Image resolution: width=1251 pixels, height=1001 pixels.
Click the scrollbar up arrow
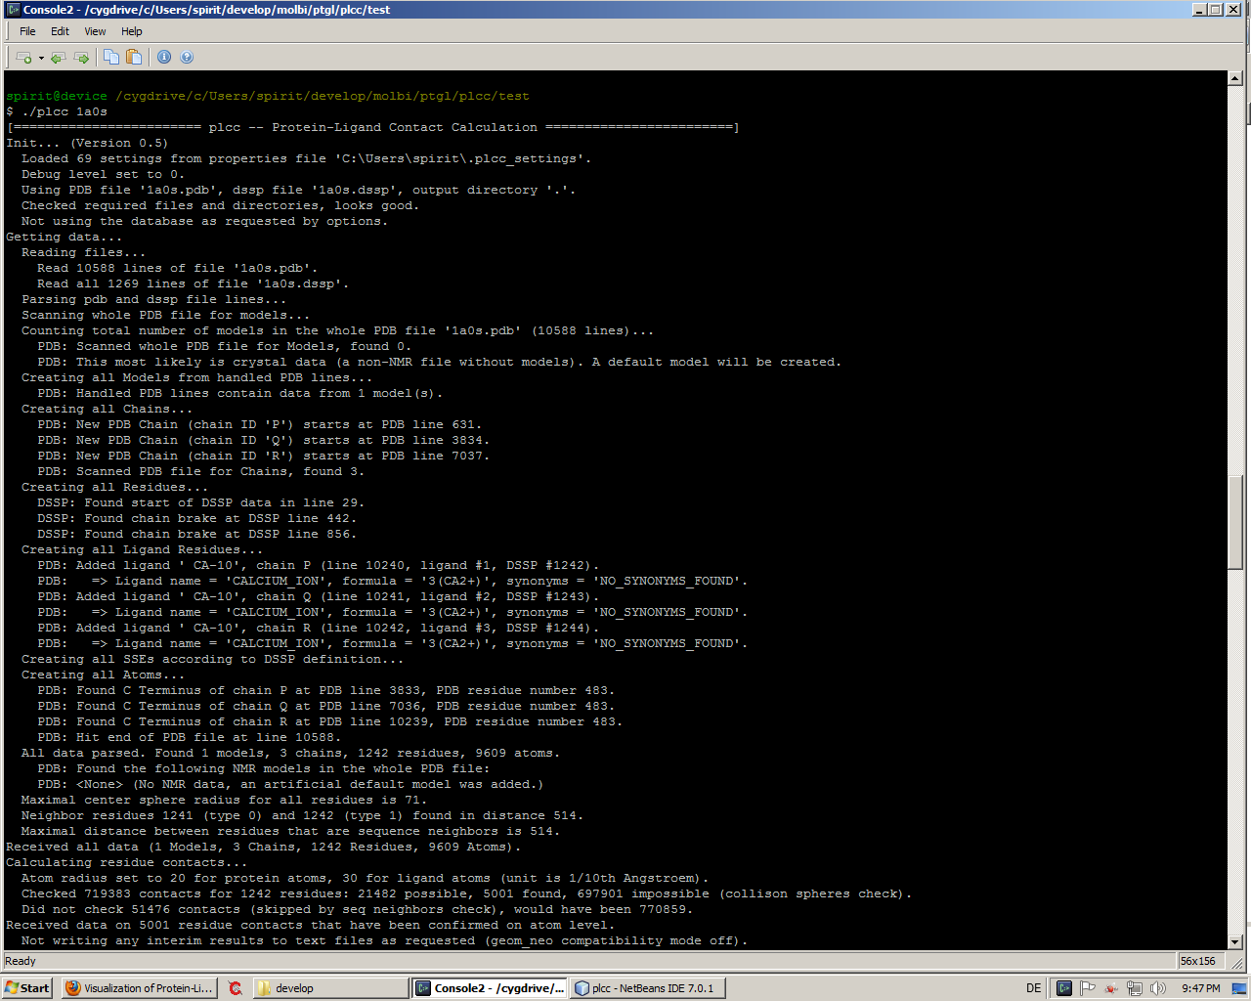pyautogui.click(x=1235, y=77)
